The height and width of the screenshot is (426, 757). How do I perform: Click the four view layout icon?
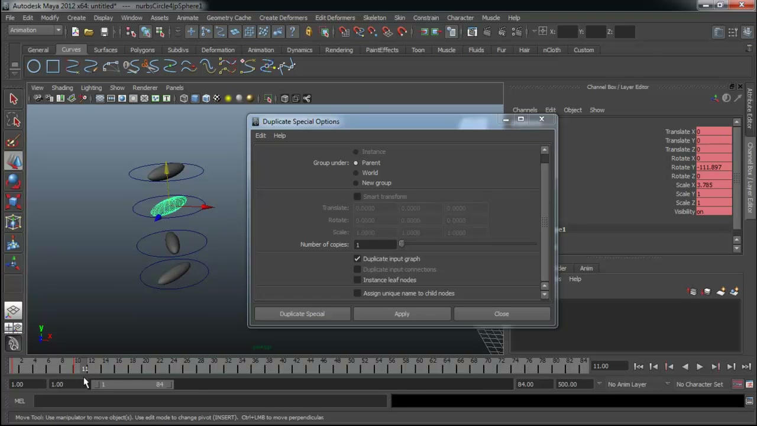pyautogui.click(x=14, y=327)
